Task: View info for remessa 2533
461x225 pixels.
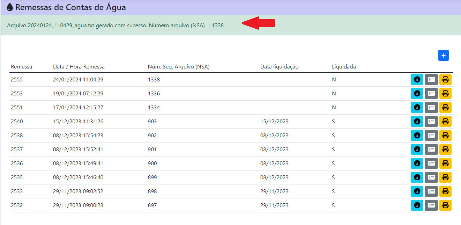Action: (x=417, y=191)
